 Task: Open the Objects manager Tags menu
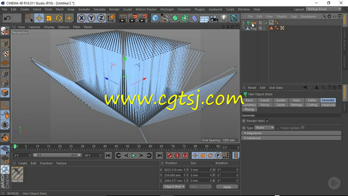coord(294,17)
